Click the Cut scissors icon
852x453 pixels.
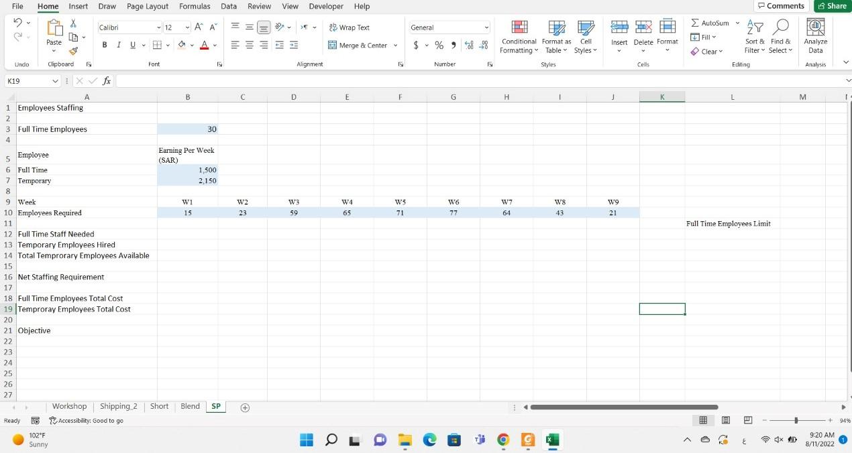coord(74,23)
